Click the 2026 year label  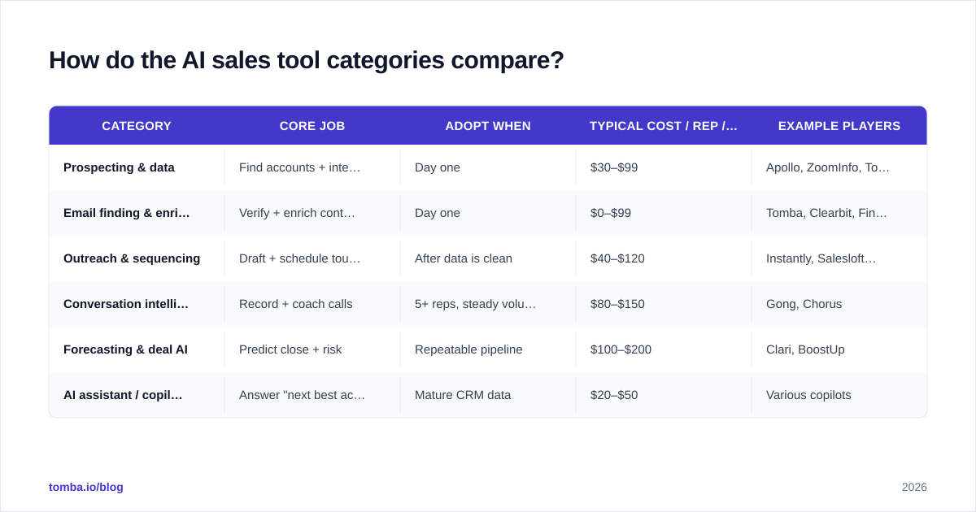(914, 487)
